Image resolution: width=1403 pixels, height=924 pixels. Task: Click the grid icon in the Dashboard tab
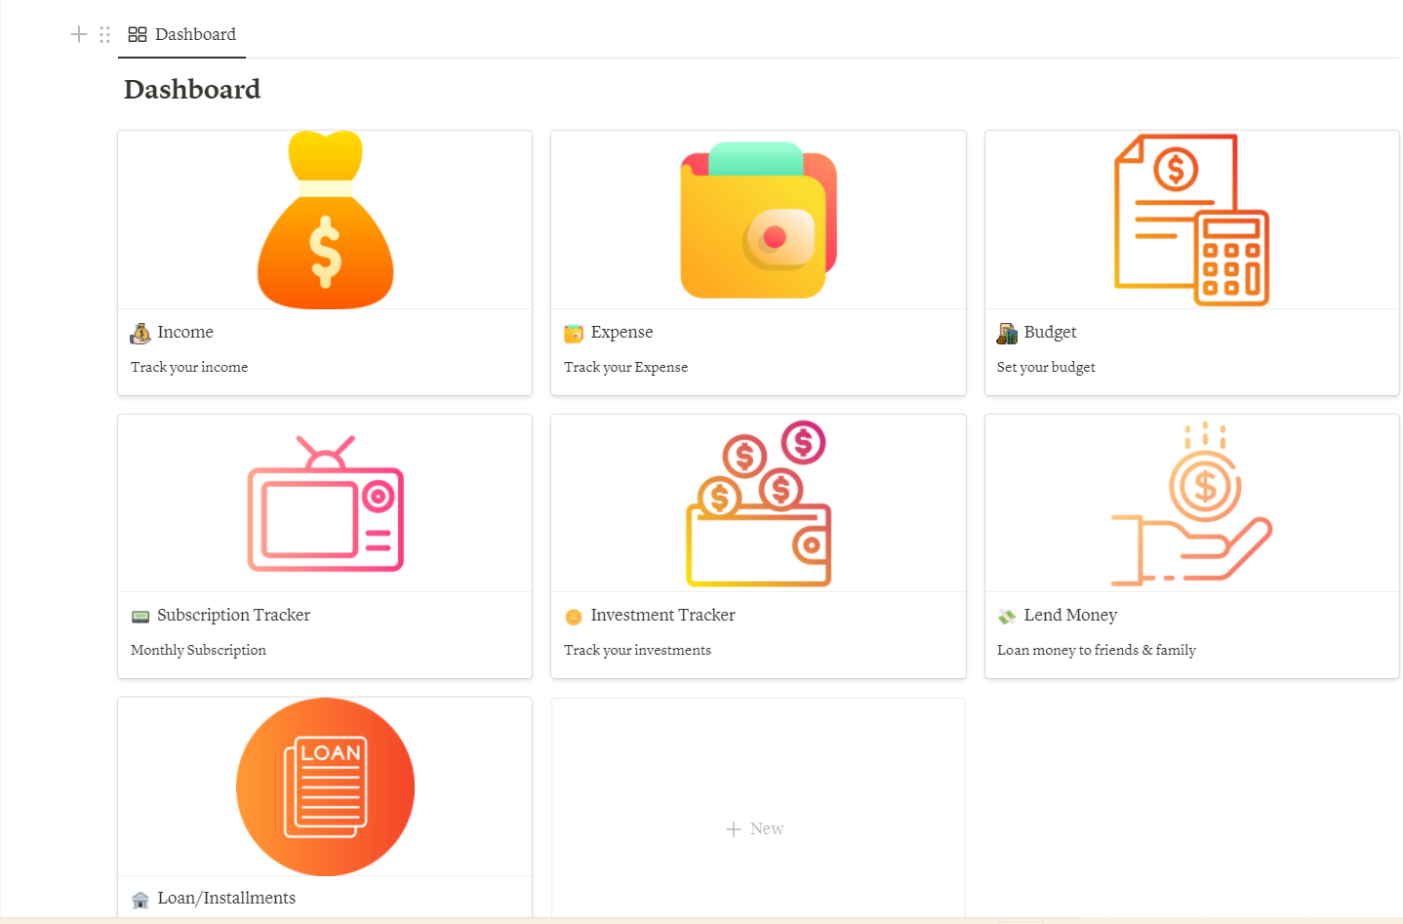tap(138, 34)
